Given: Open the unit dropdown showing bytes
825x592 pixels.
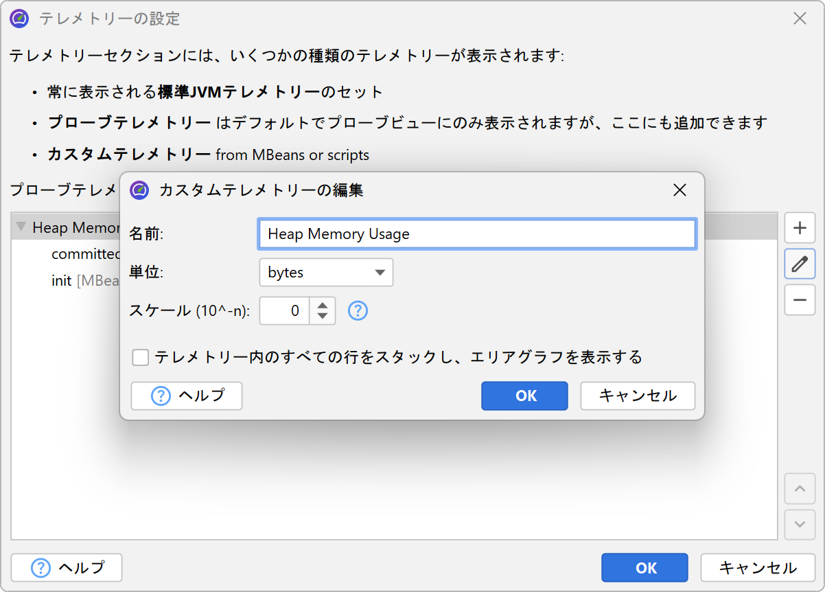Looking at the screenshot, I should click(325, 273).
